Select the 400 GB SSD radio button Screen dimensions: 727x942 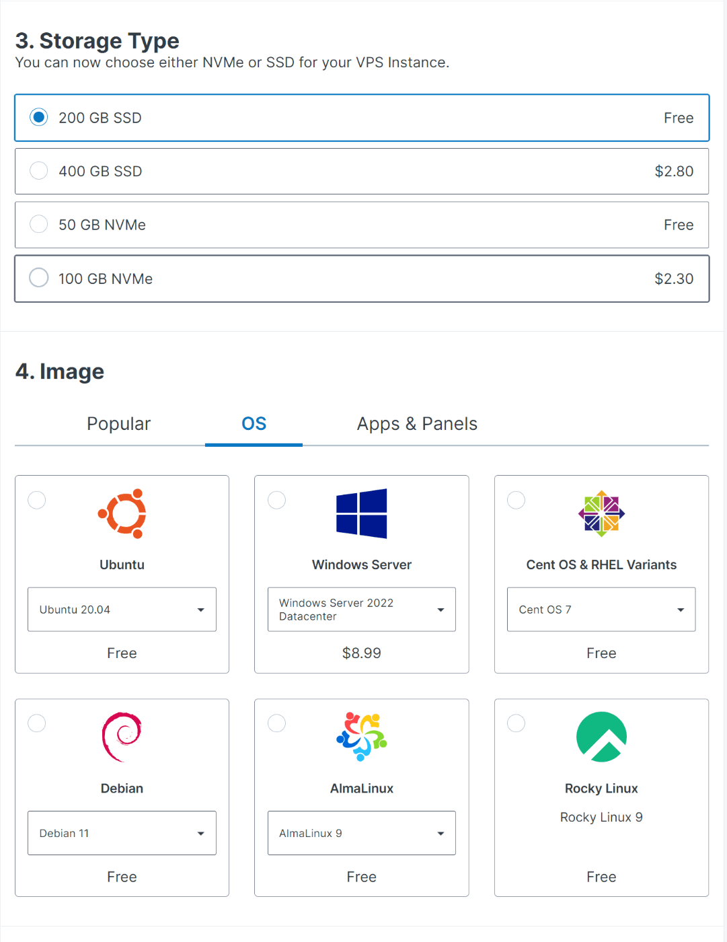click(x=39, y=171)
